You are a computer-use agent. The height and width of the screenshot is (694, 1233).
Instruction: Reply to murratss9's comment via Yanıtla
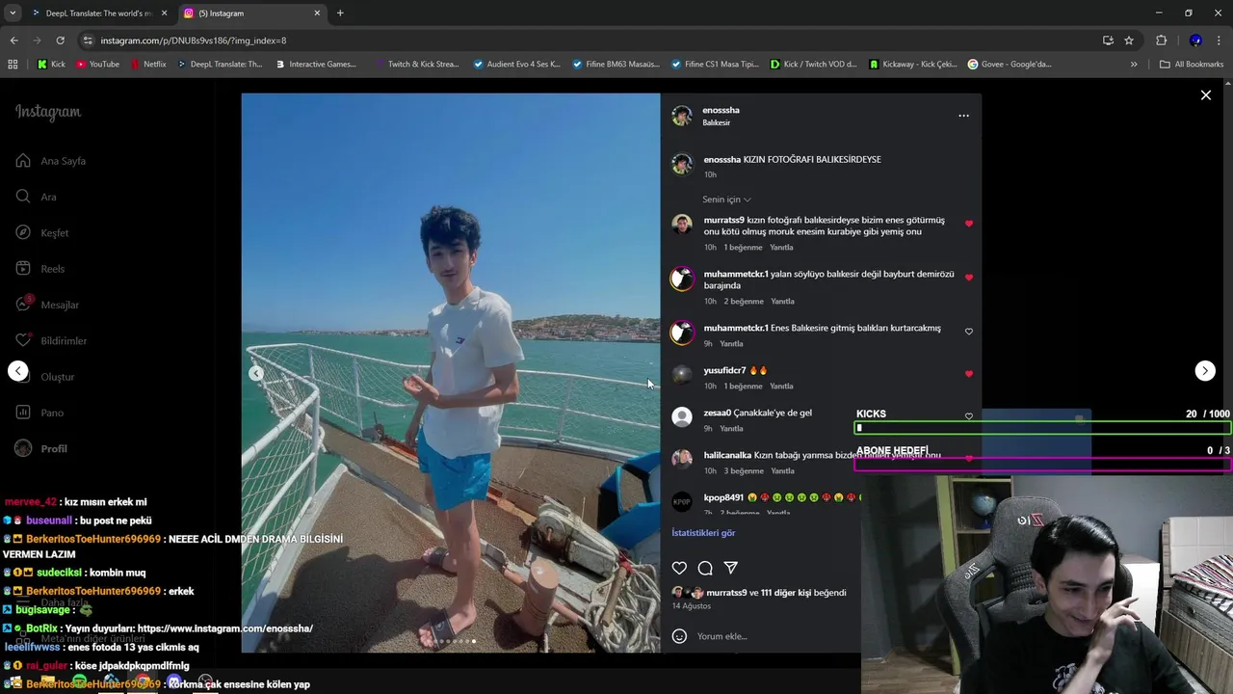point(781,248)
